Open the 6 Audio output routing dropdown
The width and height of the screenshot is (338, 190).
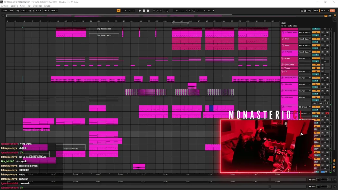[305, 52]
